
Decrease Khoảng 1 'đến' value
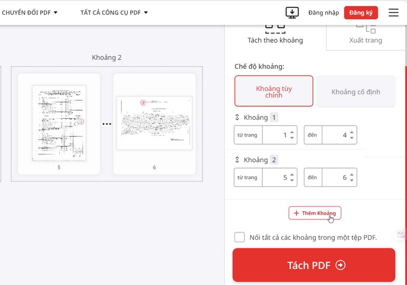pyautogui.click(x=352, y=138)
